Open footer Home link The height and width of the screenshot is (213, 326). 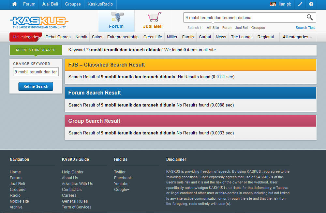15,172
